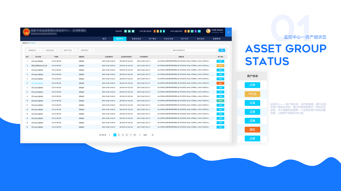Click the 承载业务 cell in row 12
Viewport: 341px width, 191px height.
click(x=82, y=110)
